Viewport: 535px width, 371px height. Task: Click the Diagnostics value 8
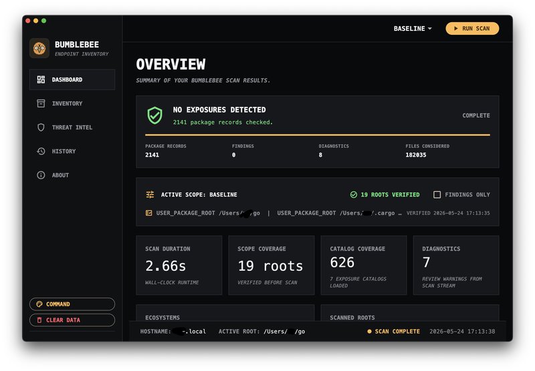(x=320, y=155)
